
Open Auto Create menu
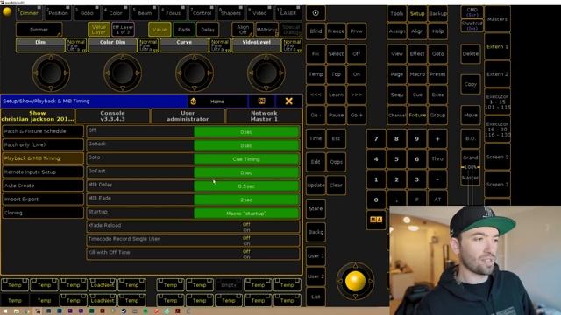click(43, 185)
